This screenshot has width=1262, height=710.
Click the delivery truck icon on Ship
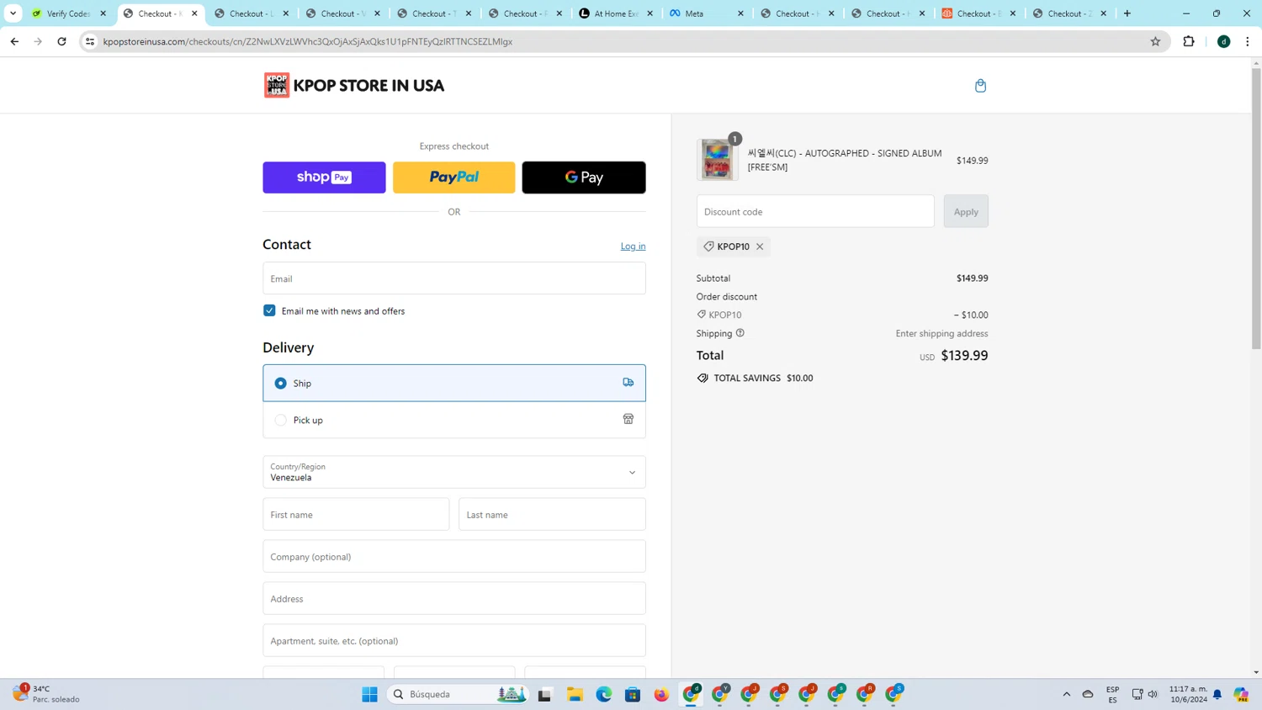point(628,382)
